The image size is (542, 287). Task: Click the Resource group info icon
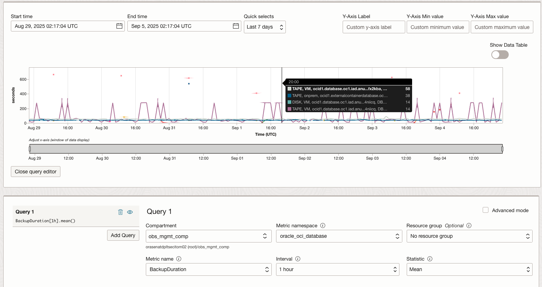tap(469, 225)
